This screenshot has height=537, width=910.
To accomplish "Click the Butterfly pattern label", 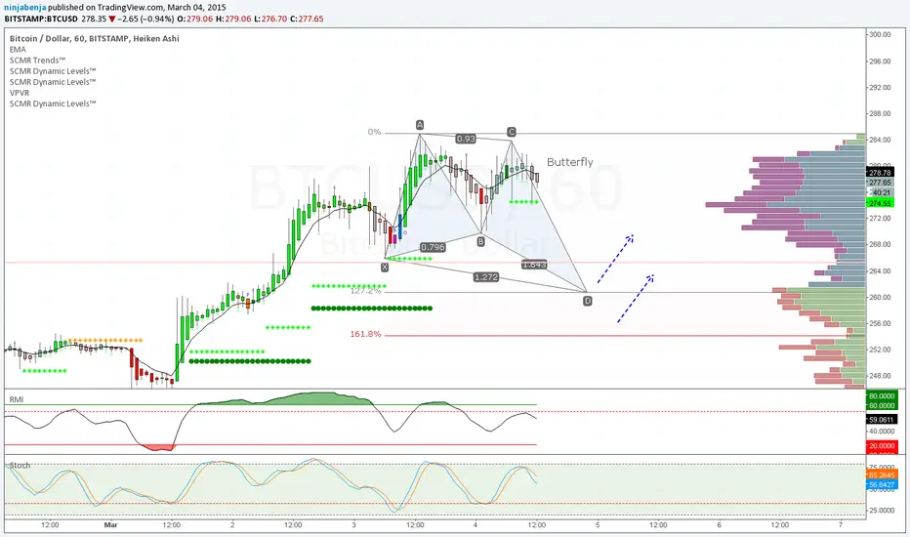I will [x=570, y=162].
